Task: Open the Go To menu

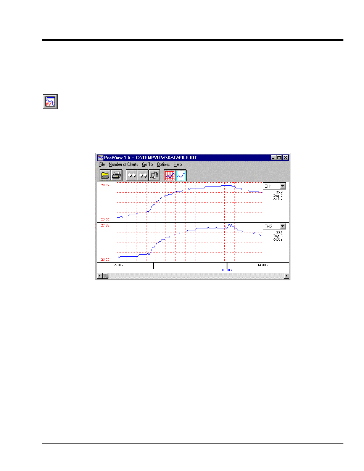Action: tap(147, 164)
